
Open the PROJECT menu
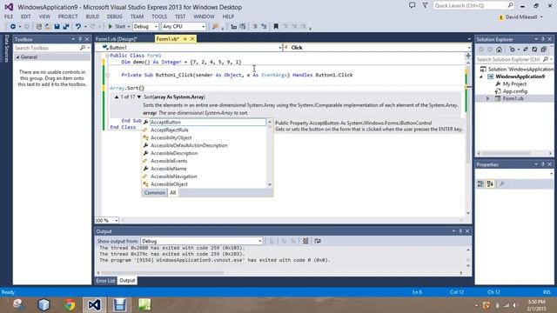[68, 17]
